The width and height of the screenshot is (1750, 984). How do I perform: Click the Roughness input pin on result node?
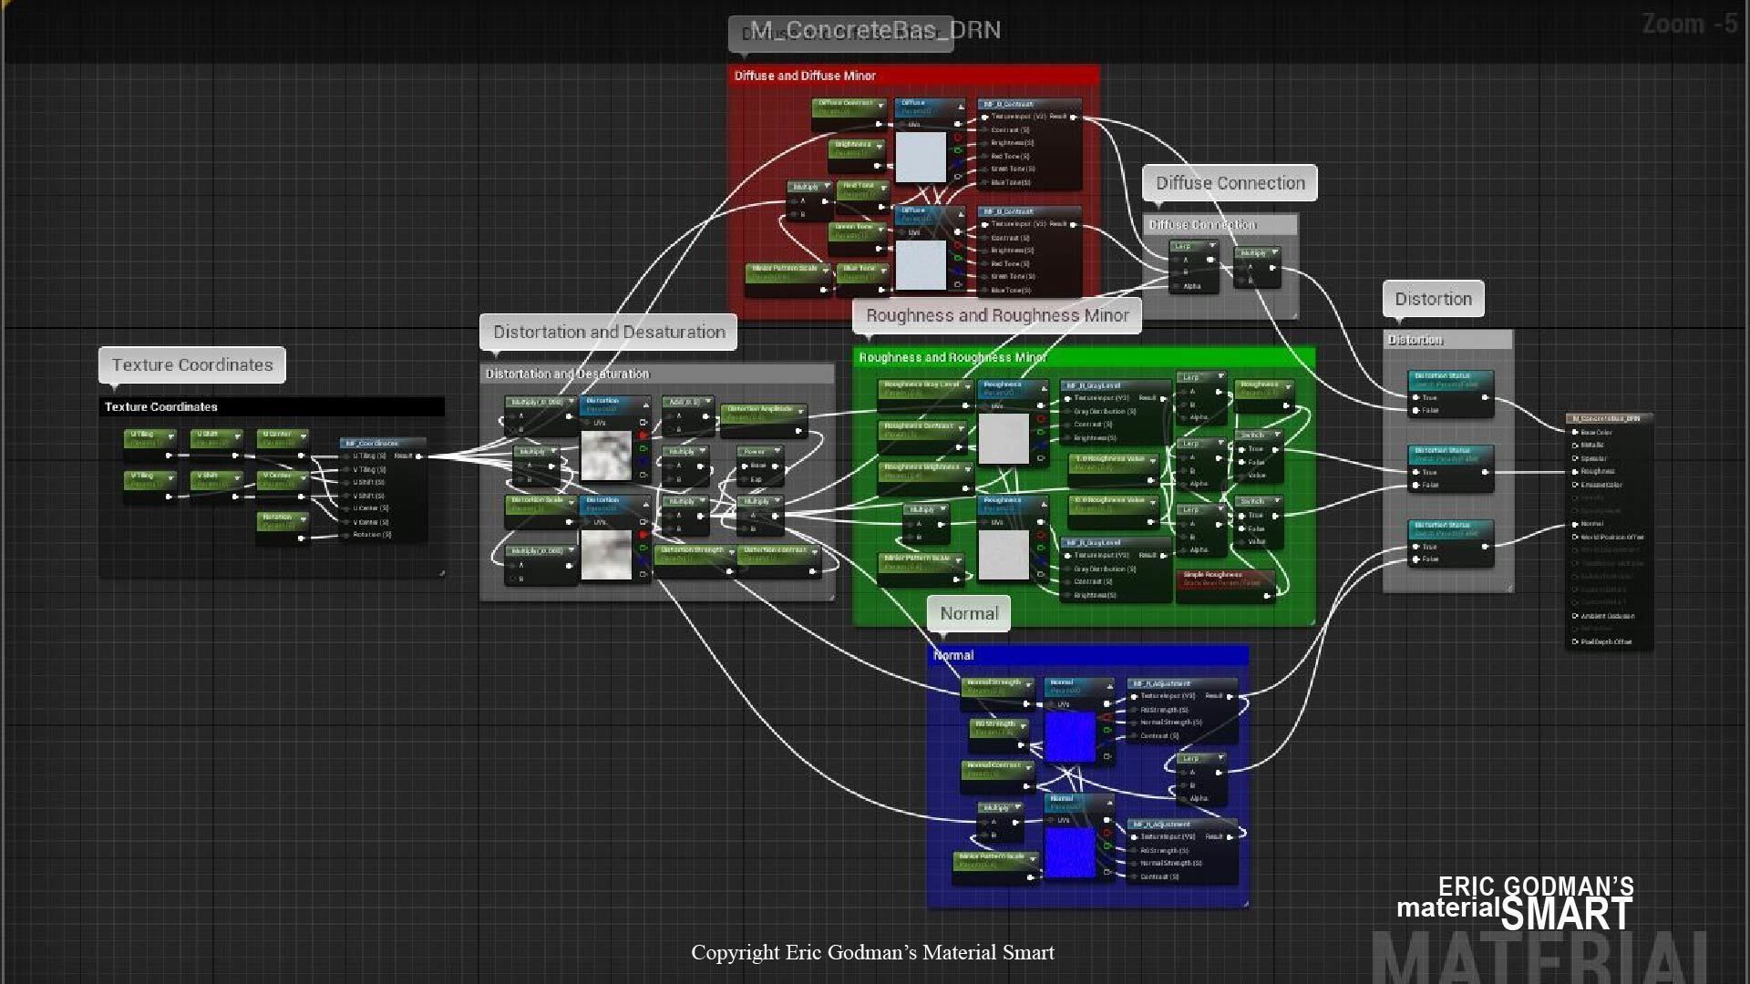1575,472
